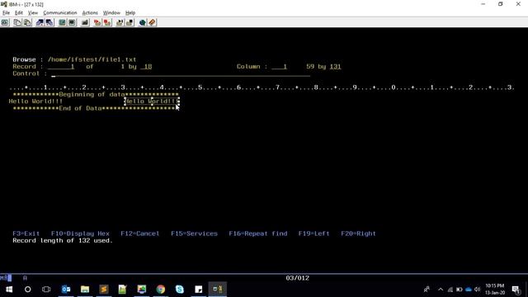Image resolution: width=528 pixels, height=297 pixels.
Task: Click F16=Repeat find function key label
Action: (x=258, y=233)
